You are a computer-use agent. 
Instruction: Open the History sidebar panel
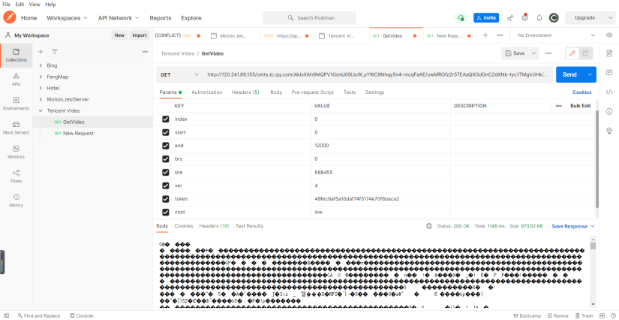(17, 201)
